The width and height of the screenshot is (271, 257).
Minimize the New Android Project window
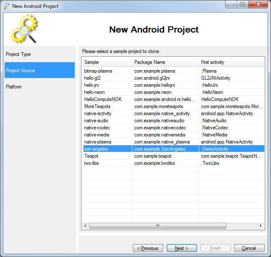click(x=231, y=4)
